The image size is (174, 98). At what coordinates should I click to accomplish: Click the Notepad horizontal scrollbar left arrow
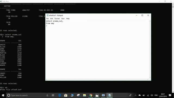coord(46,79)
